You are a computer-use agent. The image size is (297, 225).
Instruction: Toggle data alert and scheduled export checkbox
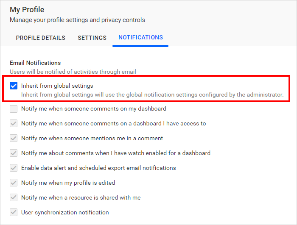14,168
